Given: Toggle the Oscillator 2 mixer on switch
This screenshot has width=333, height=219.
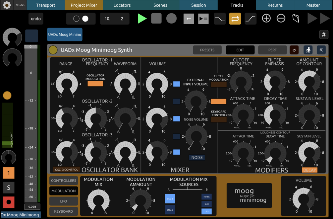Looking at the screenshot, I should click(177, 119).
